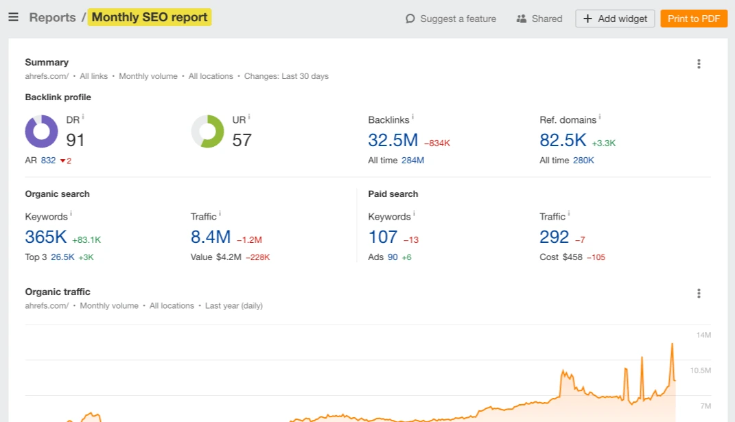735x422 pixels.
Task: Click the Add widget button
Action: click(615, 19)
